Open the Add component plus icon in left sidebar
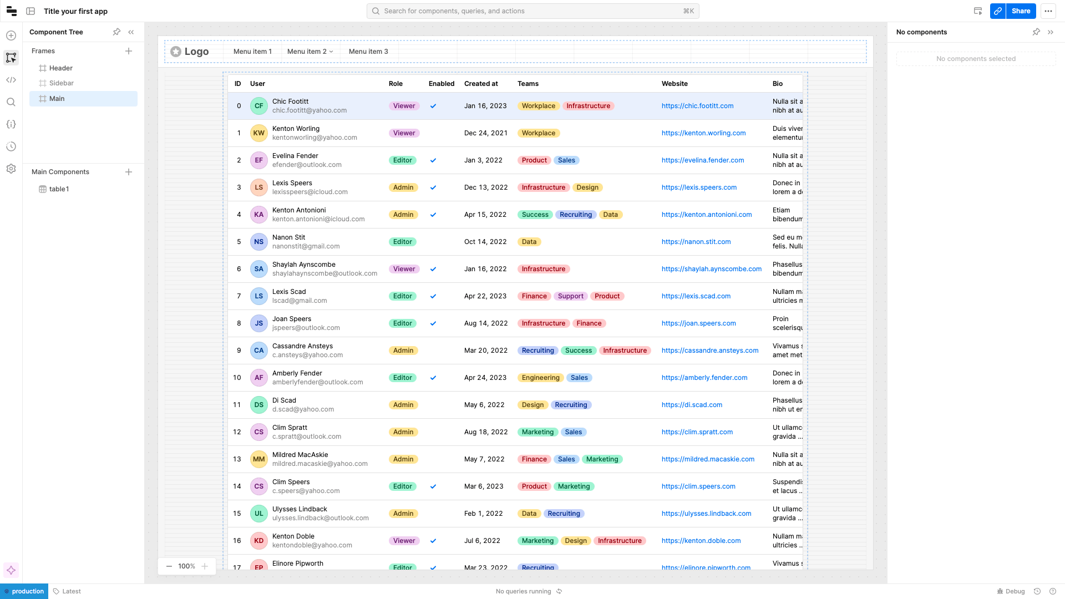The image size is (1065, 599). pos(11,35)
